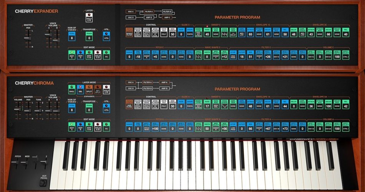Click the Chroma Master Volume slider
This screenshot has height=192, width=365.
pos(18,110)
